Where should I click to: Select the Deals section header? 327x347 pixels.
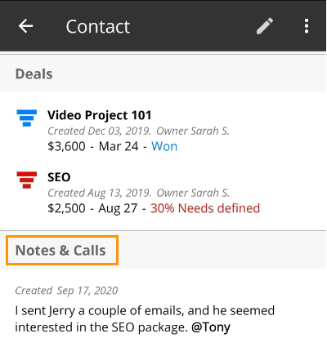pos(34,74)
